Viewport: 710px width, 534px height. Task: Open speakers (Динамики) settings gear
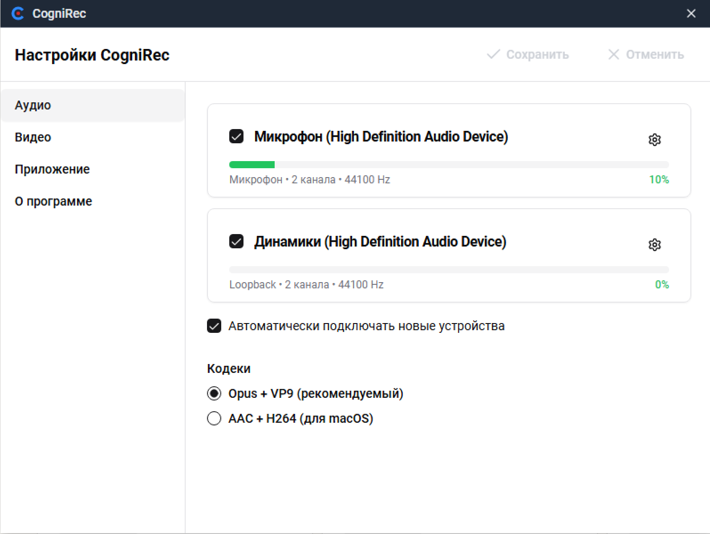pyautogui.click(x=654, y=245)
